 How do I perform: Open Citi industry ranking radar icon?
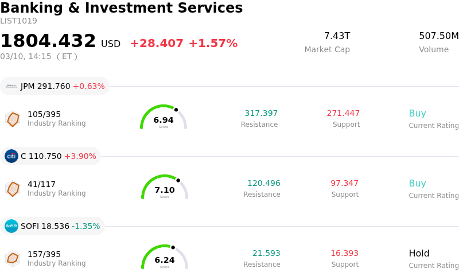click(13, 189)
